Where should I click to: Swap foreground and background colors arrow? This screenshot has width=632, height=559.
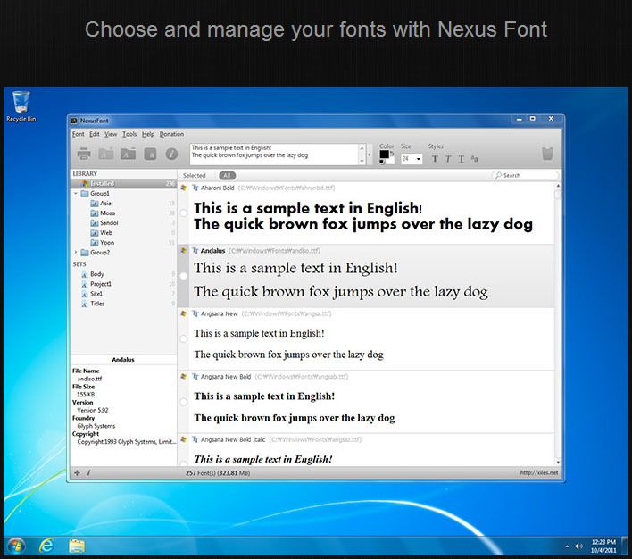pos(392,154)
